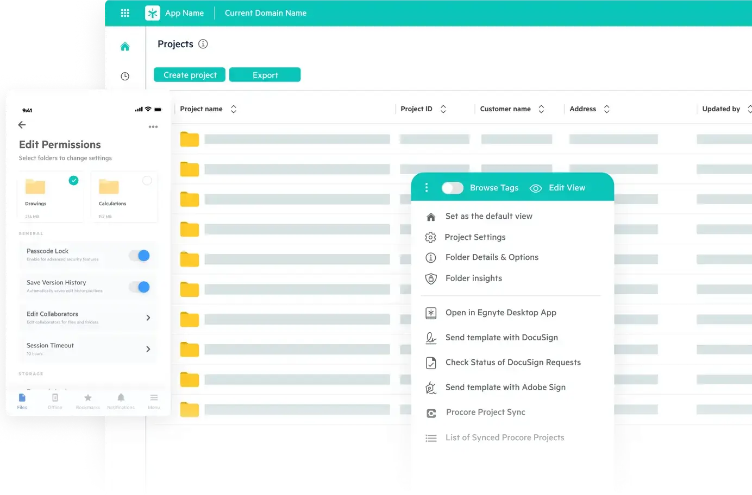Open recent items clock icon in sidebar
The height and width of the screenshot is (495, 752).
(x=125, y=77)
